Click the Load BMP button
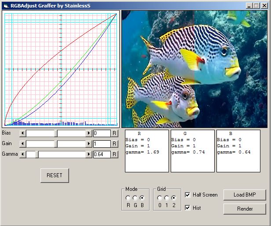271x226 pixels. point(245,195)
